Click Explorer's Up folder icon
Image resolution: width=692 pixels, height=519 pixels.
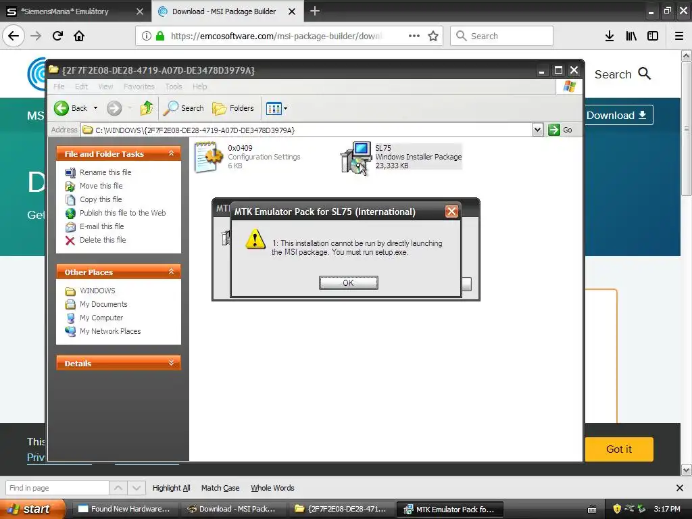[146, 108]
